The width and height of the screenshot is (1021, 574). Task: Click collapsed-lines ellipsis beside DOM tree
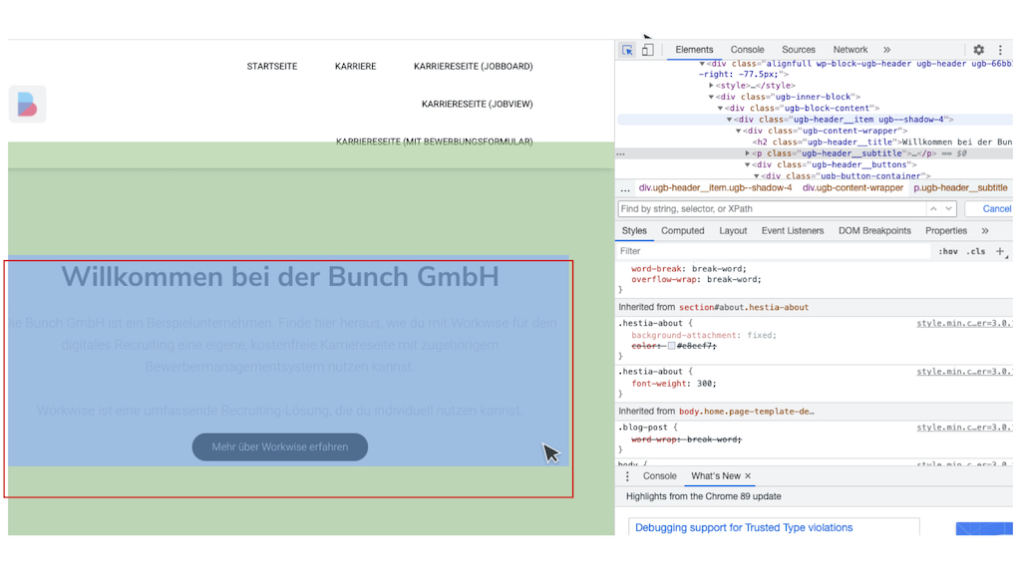pos(620,154)
